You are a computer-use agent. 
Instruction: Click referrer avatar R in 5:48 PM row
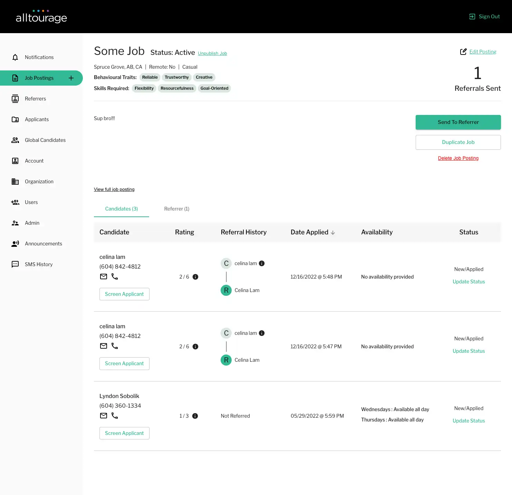pos(226,290)
